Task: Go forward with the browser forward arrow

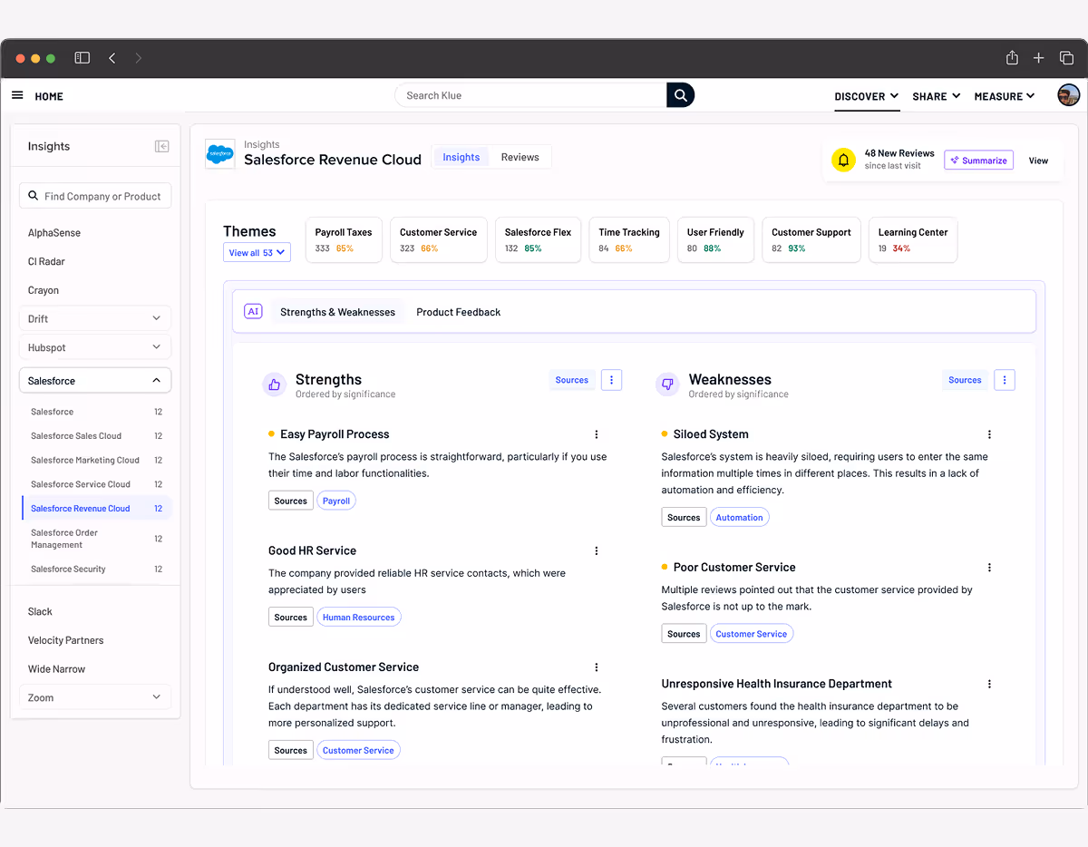Action: [x=139, y=58]
